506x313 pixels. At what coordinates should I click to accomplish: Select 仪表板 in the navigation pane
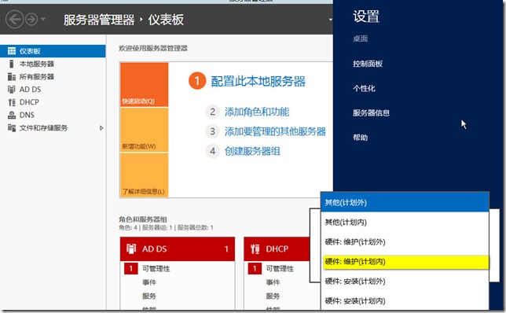coord(53,51)
